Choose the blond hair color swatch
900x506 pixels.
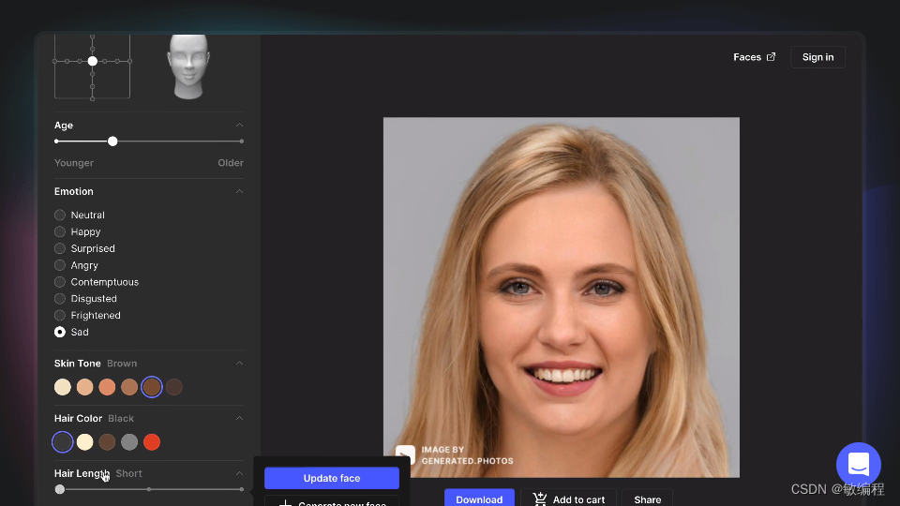pos(85,442)
